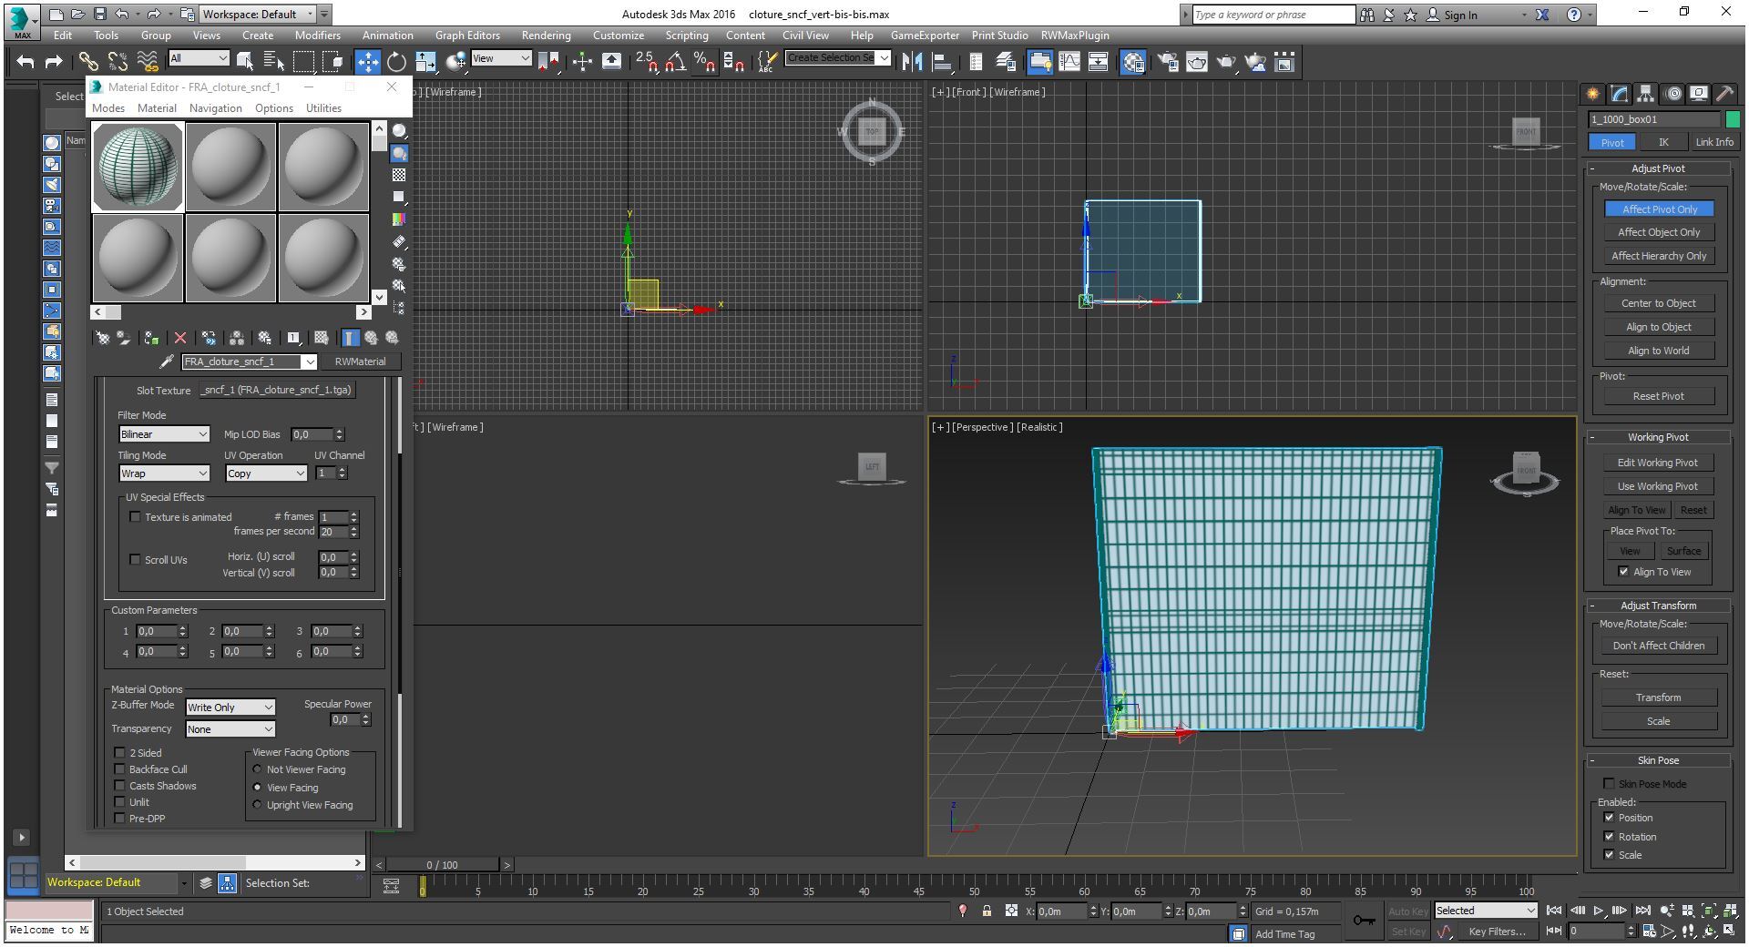Open the Filter Mode Bilinear dropdown
The image size is (1749, 947).
[x=165, y=434]
